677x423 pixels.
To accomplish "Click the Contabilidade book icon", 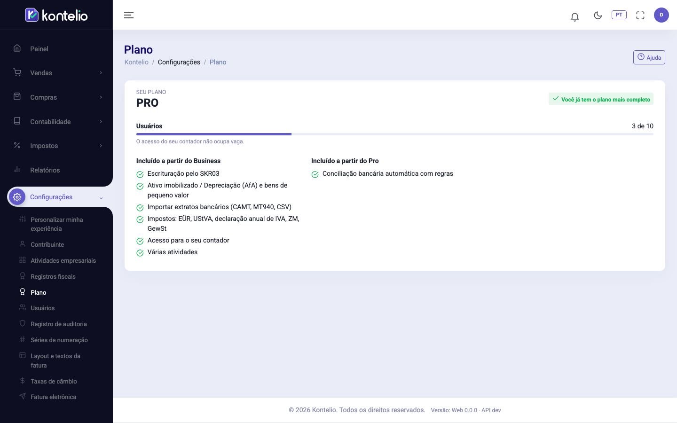I will (17, 121).
